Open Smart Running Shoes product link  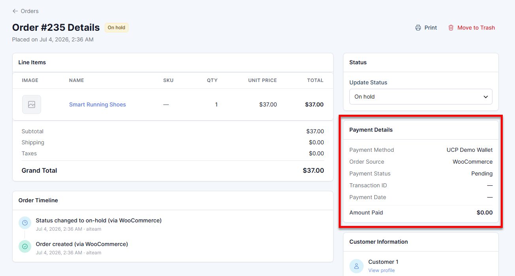pos(97,104)
